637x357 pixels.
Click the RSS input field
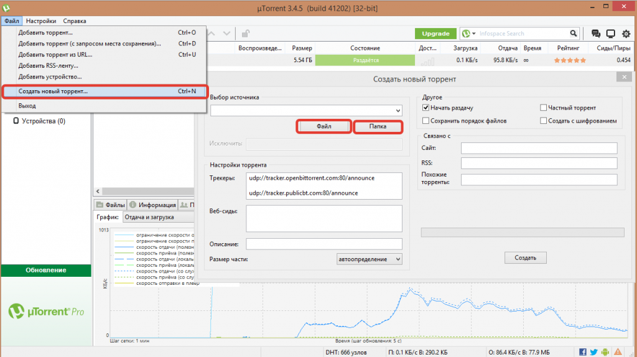coord(539,163)
